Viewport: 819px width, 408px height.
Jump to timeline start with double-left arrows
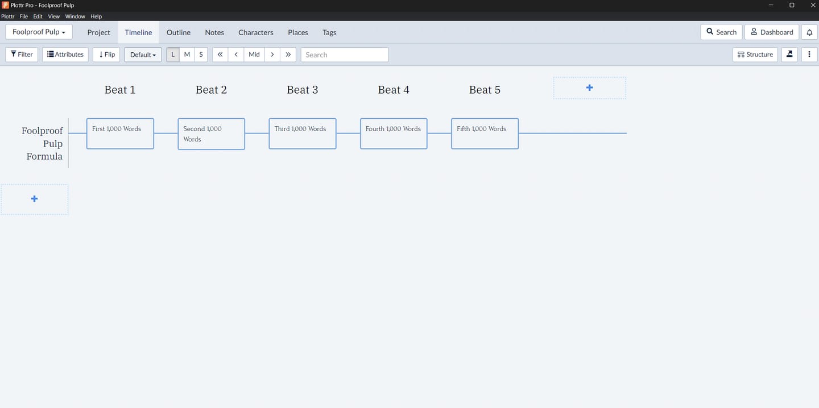tap(220, 55)
